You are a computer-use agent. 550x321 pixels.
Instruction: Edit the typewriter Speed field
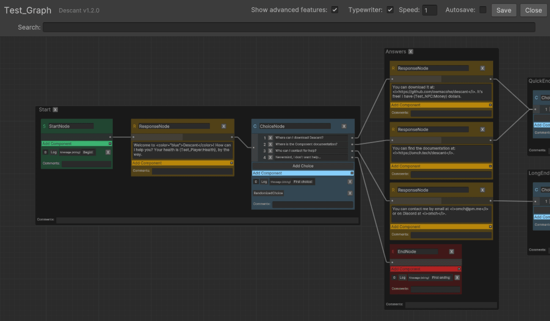coord(429,10)
